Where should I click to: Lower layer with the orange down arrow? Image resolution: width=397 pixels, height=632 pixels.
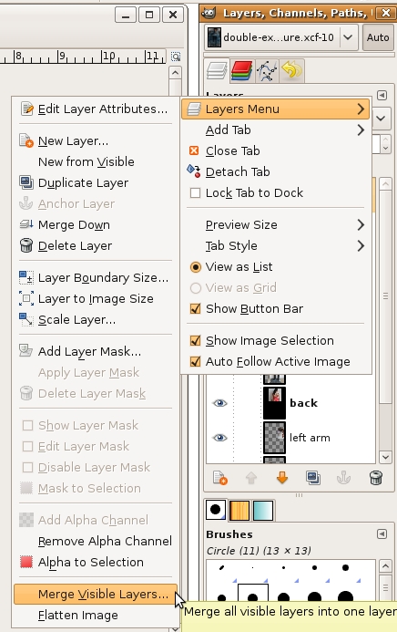click(282, 478)
